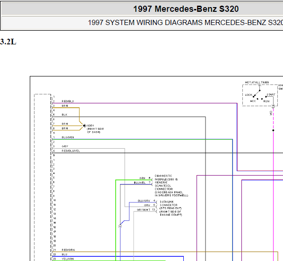The image size is (283, 261).
Task: Select the RED/BLU wire label
Action: pyautogui.click(x=68, y=101)
